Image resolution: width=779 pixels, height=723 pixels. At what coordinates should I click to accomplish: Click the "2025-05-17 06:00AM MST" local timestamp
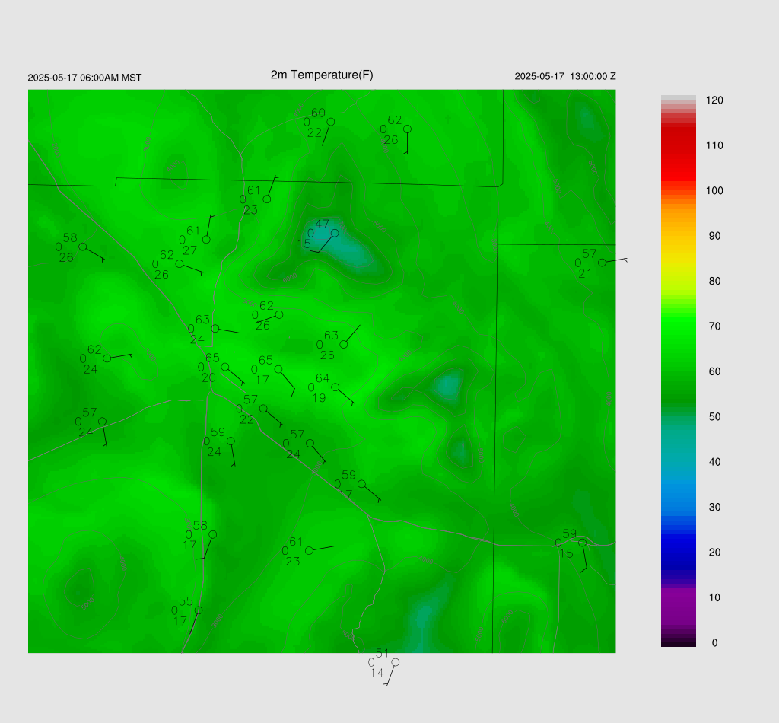point(84,78)
